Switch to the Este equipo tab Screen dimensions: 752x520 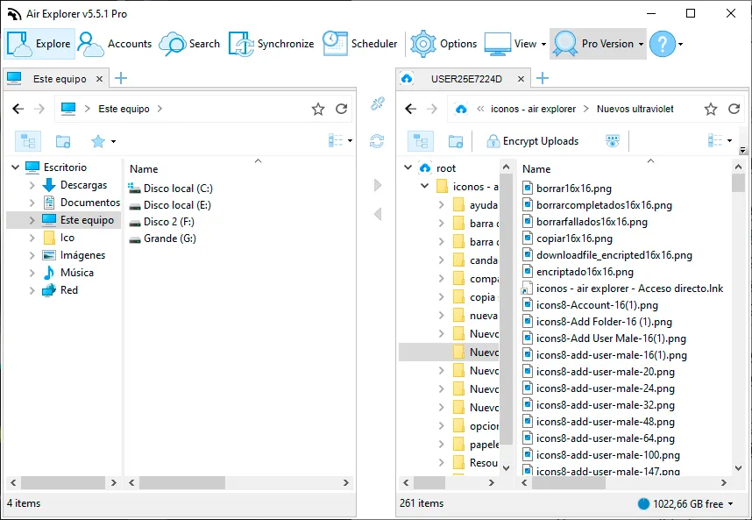[60, 79]
